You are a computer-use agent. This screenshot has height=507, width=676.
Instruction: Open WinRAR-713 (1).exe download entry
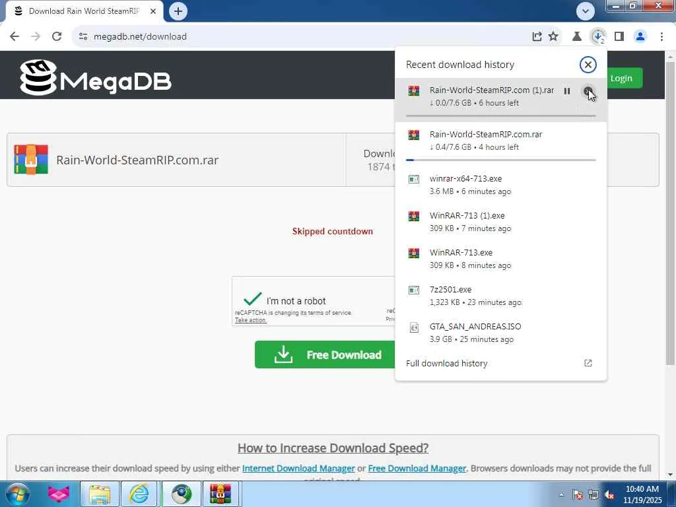(500, 222)
